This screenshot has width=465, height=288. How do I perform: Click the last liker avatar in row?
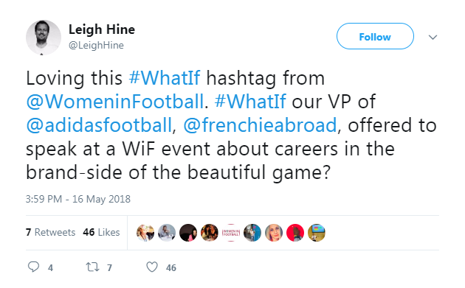317,233
